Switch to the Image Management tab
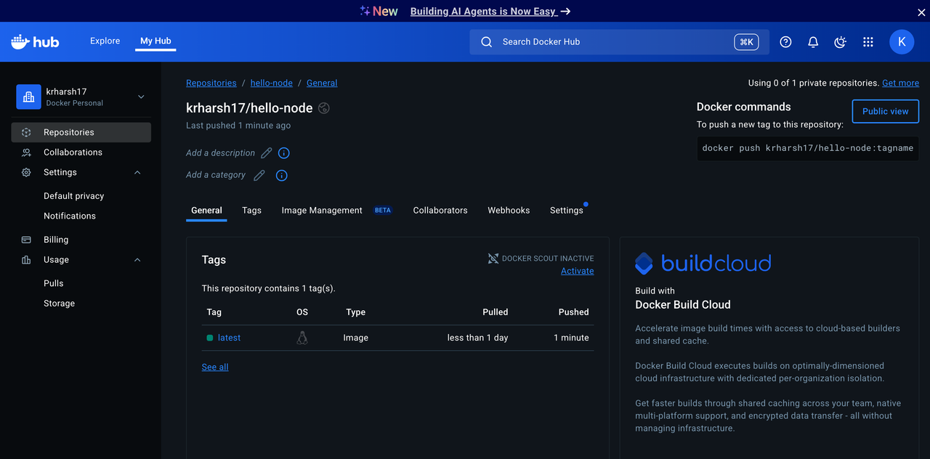This screenshot has height=459, width=930. point(322,211)
